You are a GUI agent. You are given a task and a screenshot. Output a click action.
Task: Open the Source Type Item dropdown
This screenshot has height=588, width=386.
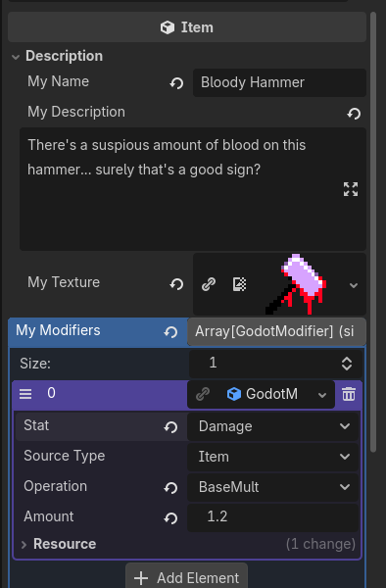tap(272, 457)
